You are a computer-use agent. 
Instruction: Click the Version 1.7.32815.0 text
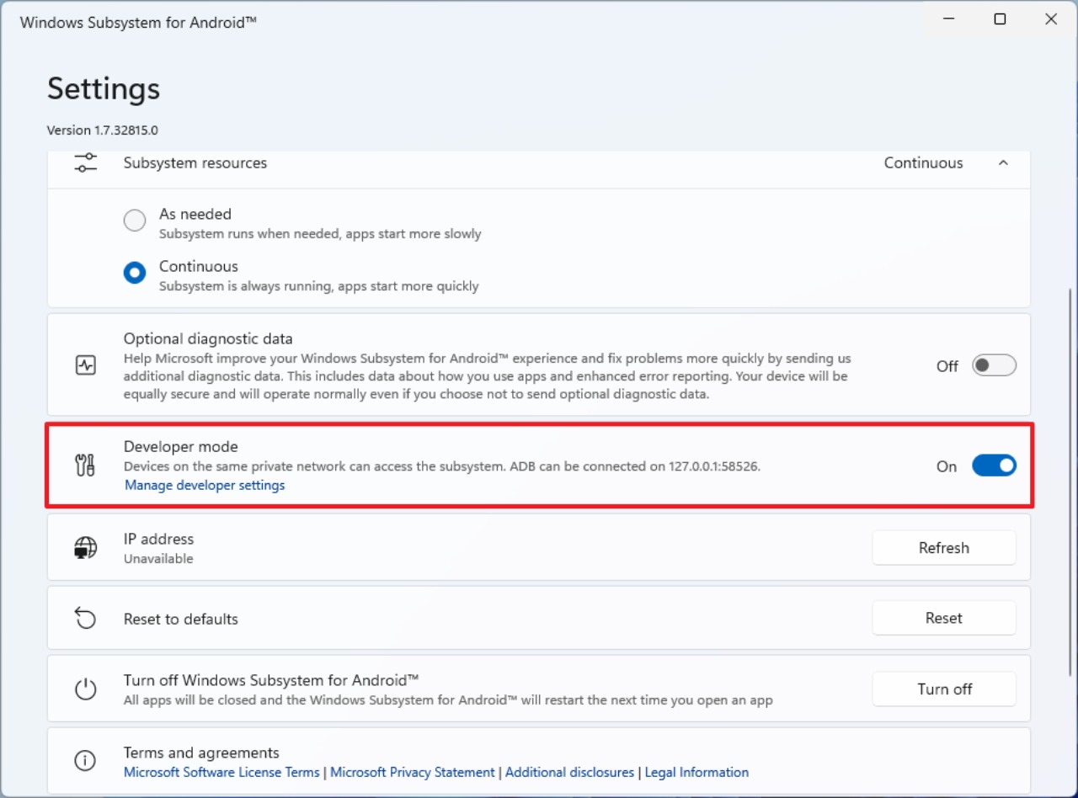103,130
